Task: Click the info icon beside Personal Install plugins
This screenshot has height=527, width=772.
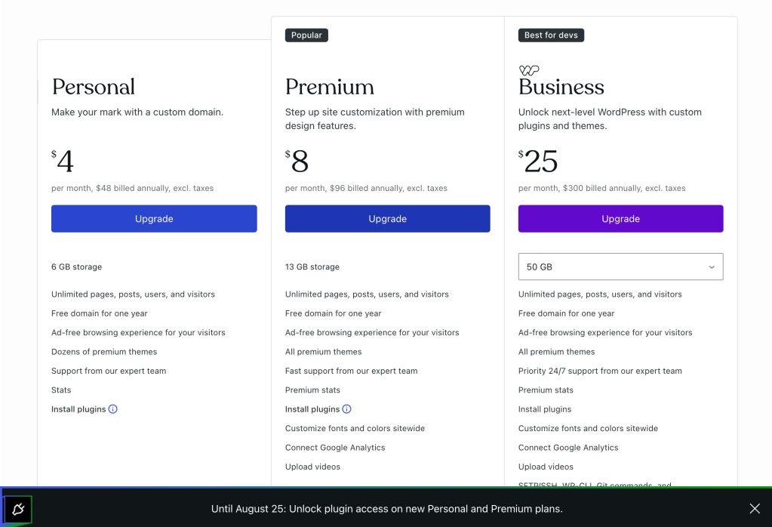Action: pos(113,409)
